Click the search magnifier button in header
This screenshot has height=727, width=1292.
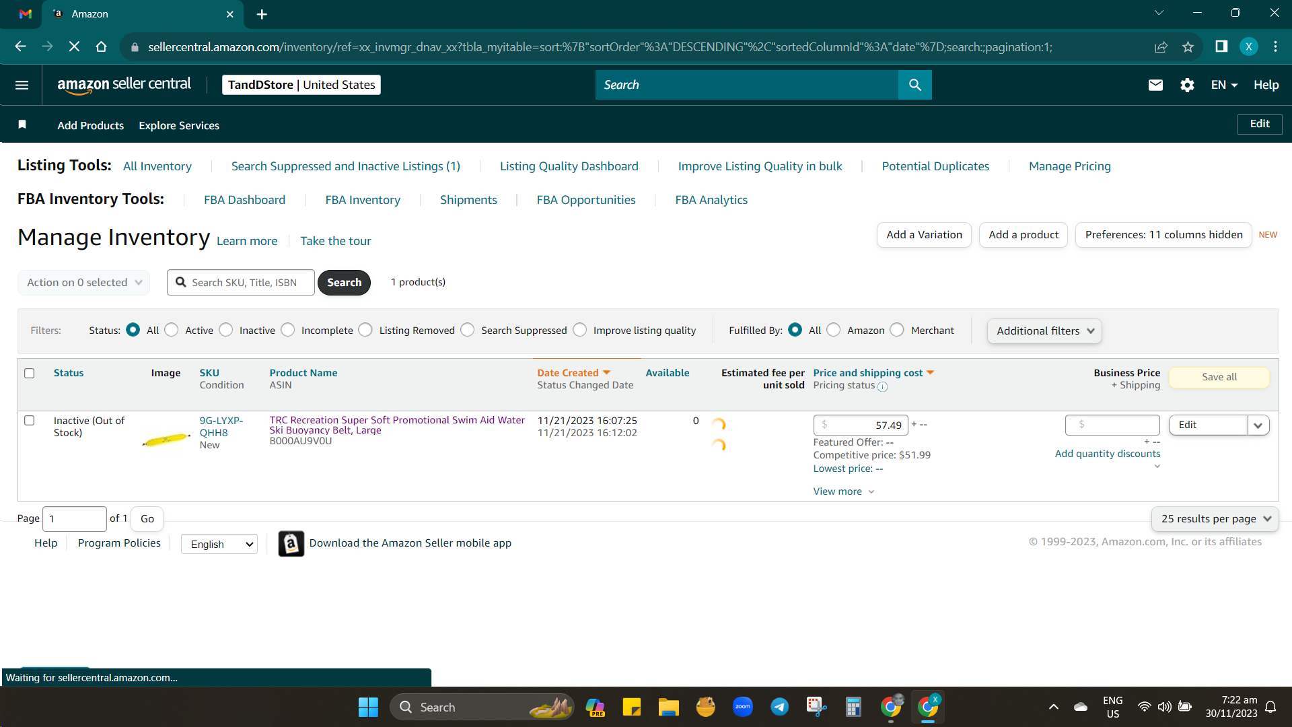click(914, 85)
